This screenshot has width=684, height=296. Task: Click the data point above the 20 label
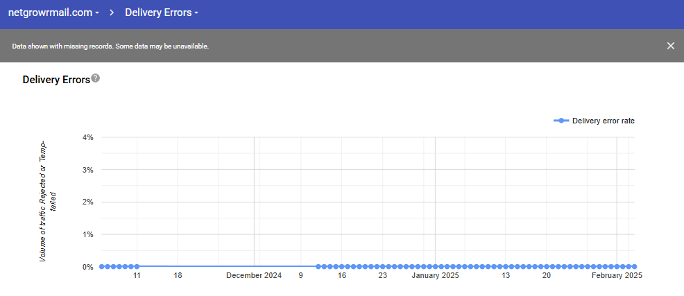(x=547, y=266)
